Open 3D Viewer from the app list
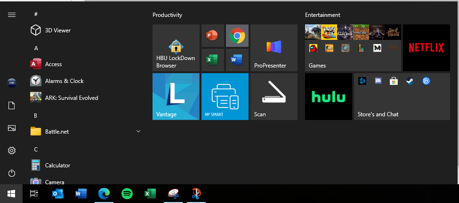This screenshot has width=459, height=203. [x=85, y=30]
